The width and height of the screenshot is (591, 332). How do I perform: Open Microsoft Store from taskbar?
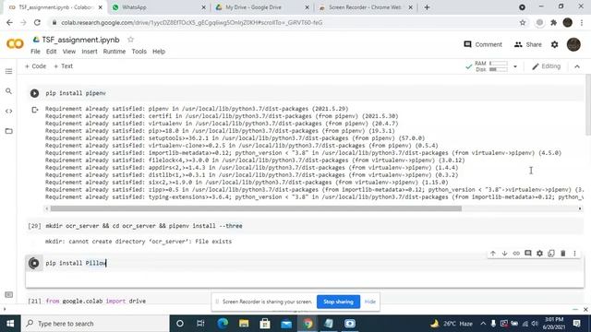(265, 324)
